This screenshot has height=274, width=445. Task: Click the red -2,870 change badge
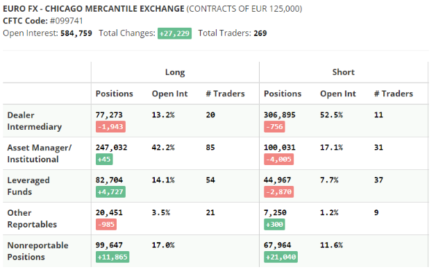tap(278, 192)
